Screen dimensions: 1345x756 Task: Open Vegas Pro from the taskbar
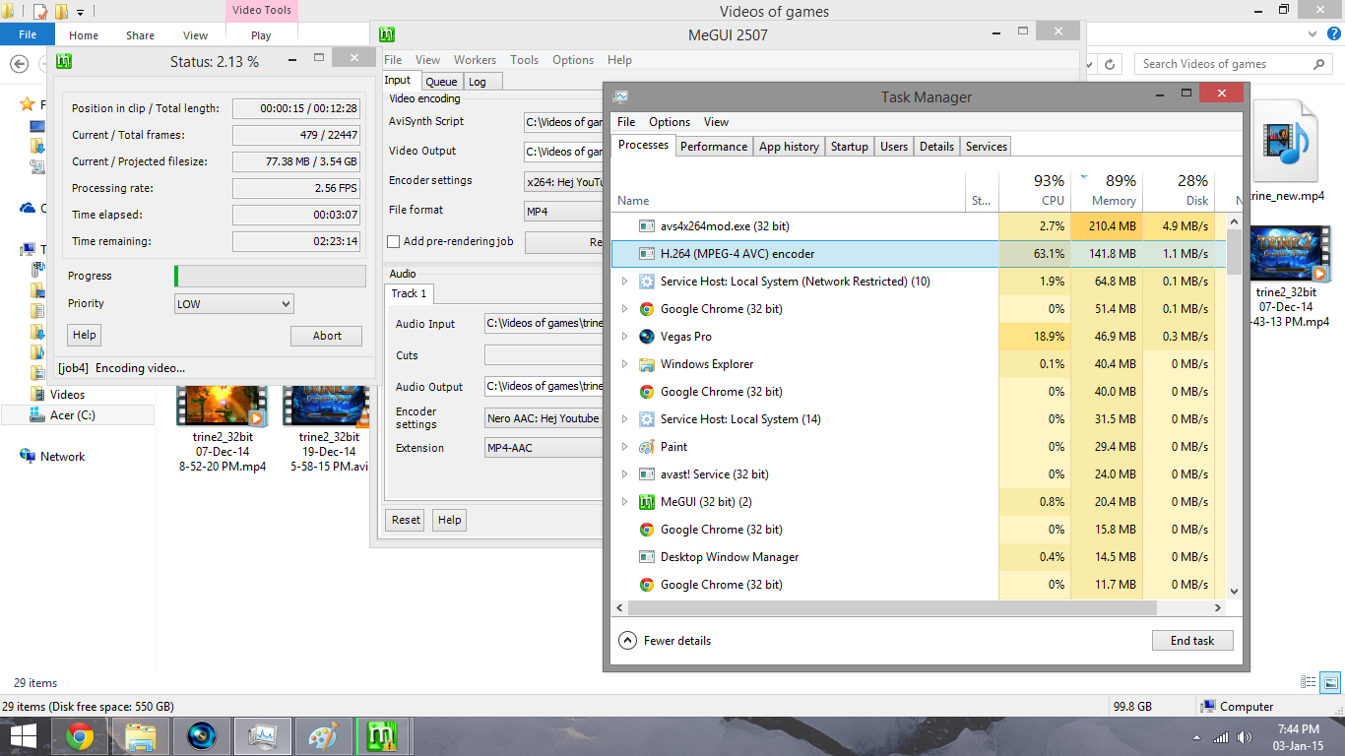(202, 736)
